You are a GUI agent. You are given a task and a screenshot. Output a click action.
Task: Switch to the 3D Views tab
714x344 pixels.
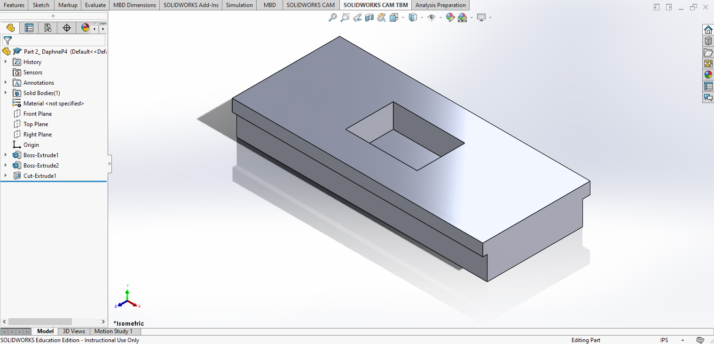(74, 331)
